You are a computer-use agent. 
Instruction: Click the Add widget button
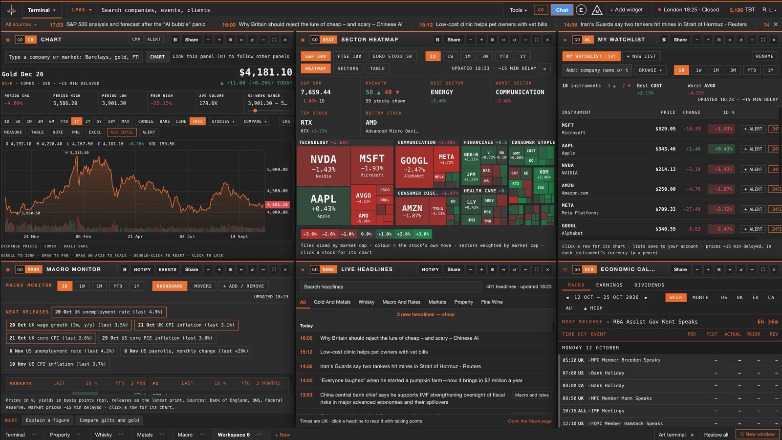(627, 10)
